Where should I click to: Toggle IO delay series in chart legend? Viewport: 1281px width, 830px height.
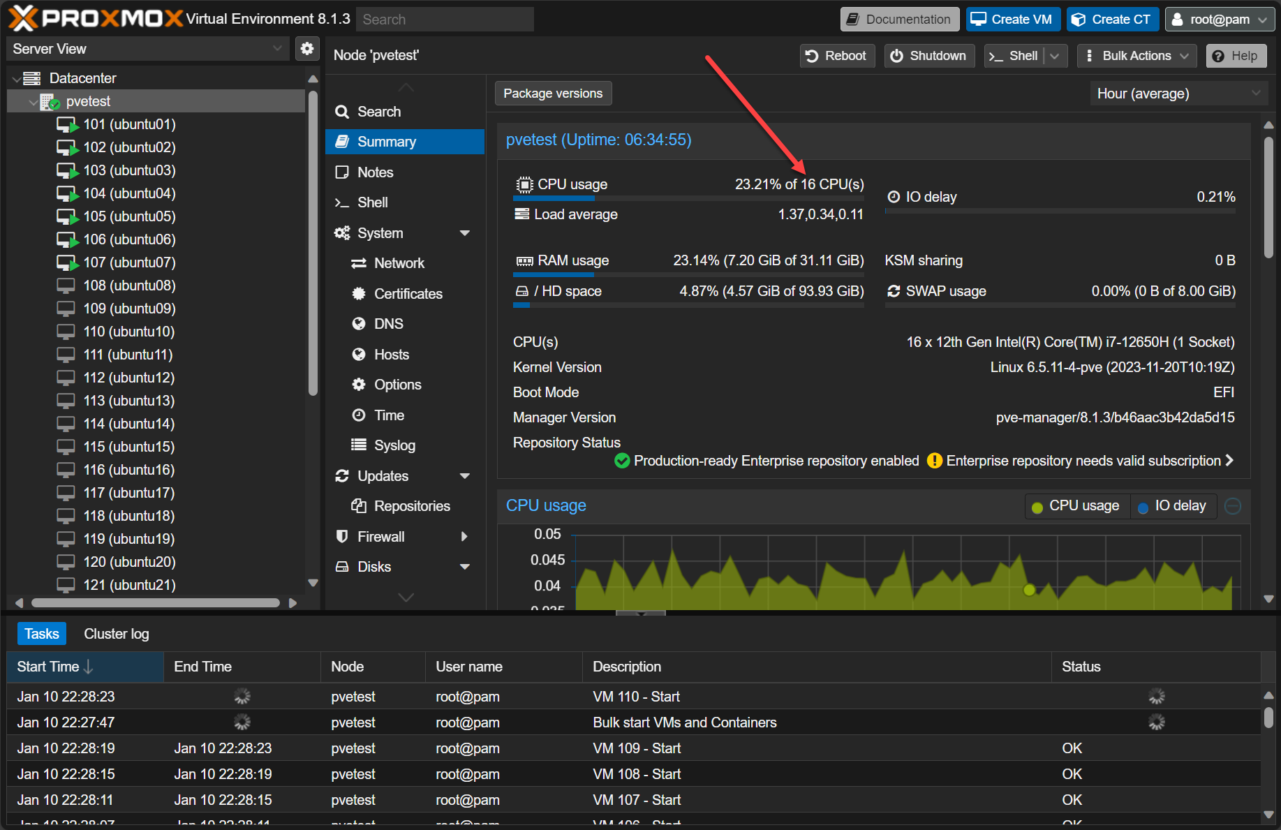tap(1172, 506)
